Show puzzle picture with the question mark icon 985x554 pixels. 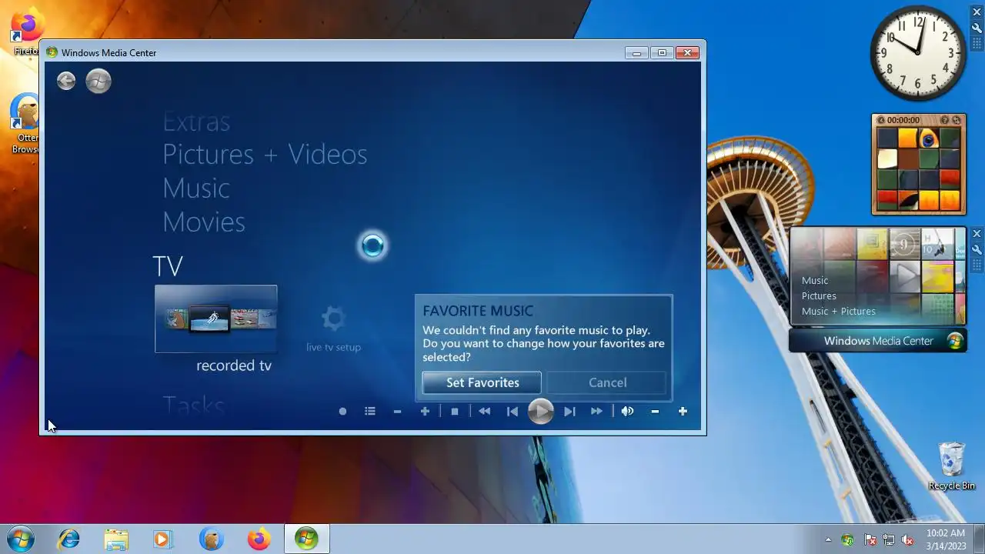[x=945, y=120]
